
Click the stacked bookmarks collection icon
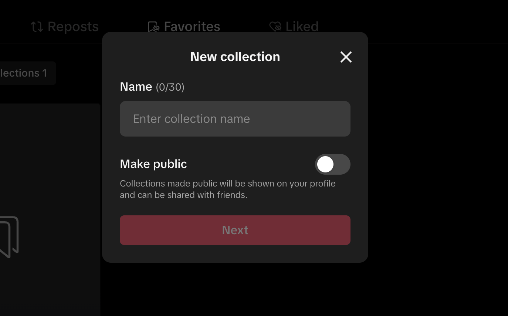[9, 237]
